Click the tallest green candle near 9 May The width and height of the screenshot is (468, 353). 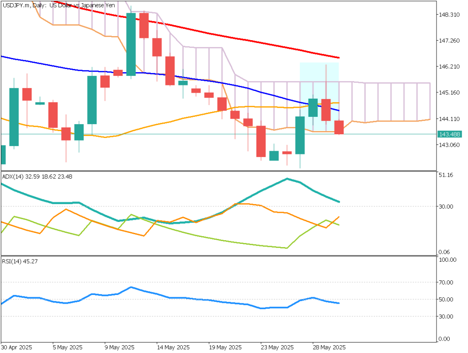(131, 44)
